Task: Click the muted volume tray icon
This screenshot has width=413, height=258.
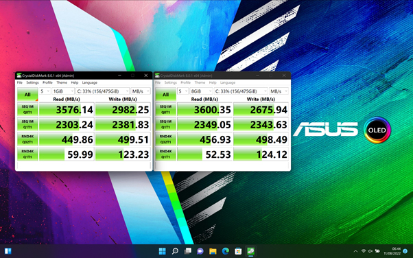Action: click(x=370, y=251)
